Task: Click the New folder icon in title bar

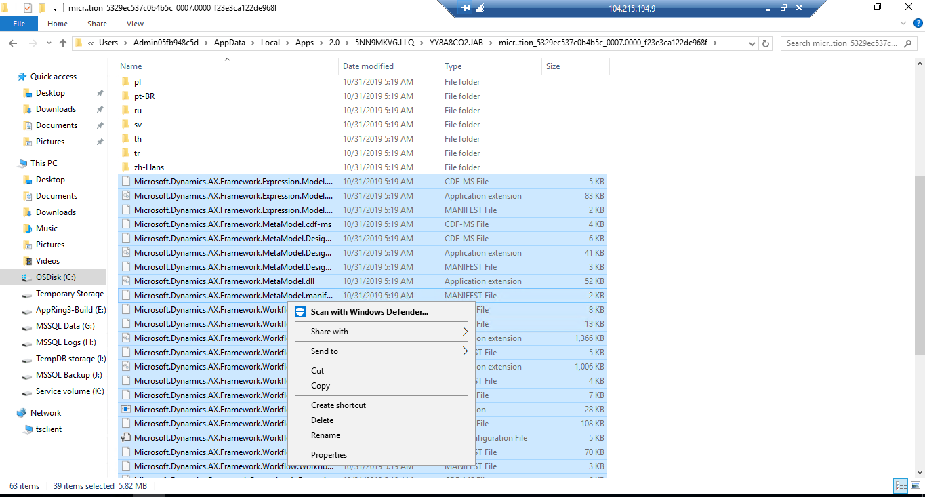Action: click(41, 8)
